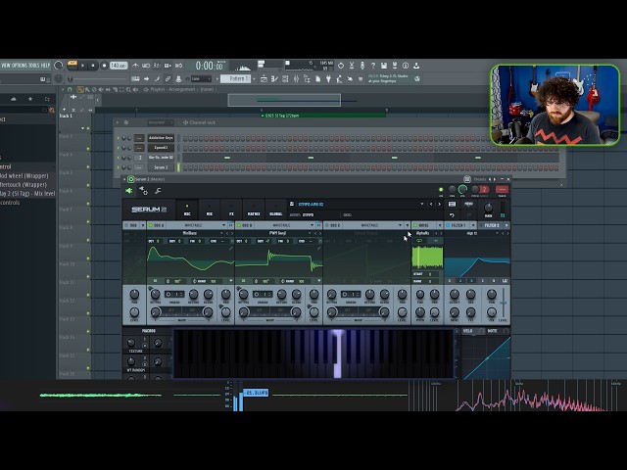Switch to Serum MIX tab
Image resolution: width=627 pixels, height=470 pixels.
click(209, 210)
